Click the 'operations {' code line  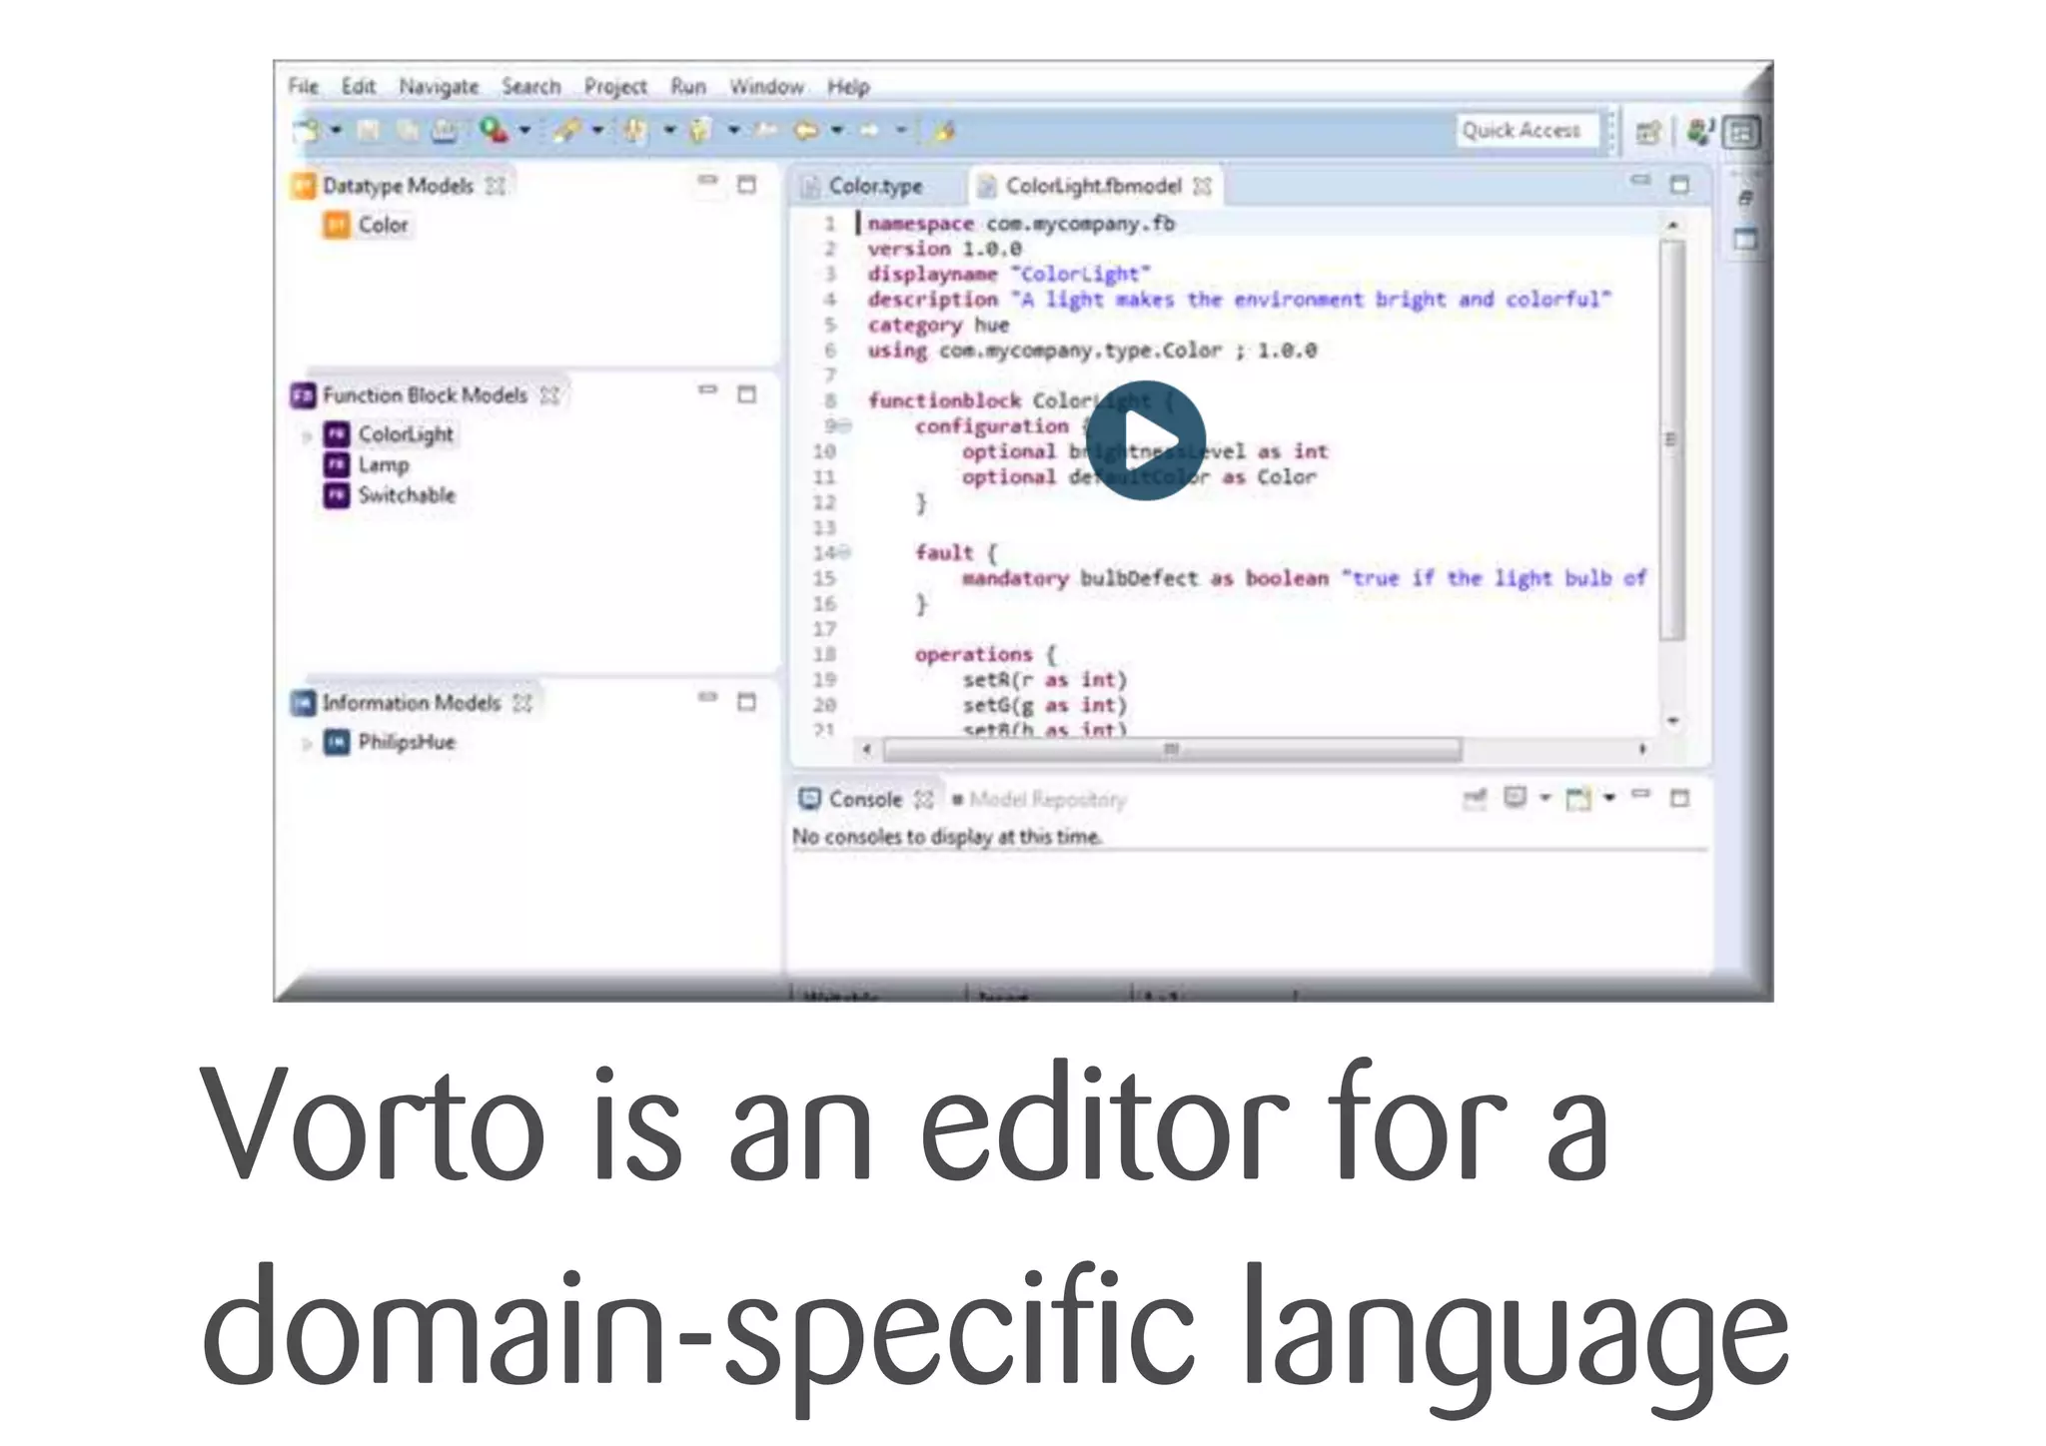985,654
